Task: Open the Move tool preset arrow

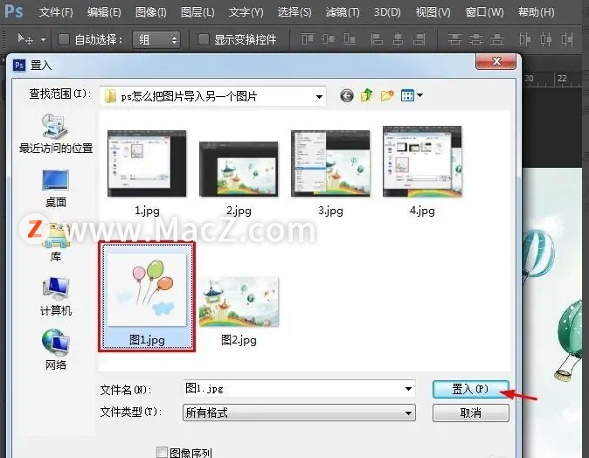Action: (43, 39)
